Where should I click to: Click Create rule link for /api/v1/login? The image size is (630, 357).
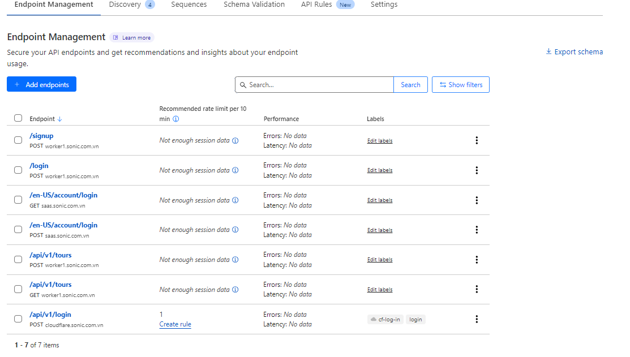(175, 325)
